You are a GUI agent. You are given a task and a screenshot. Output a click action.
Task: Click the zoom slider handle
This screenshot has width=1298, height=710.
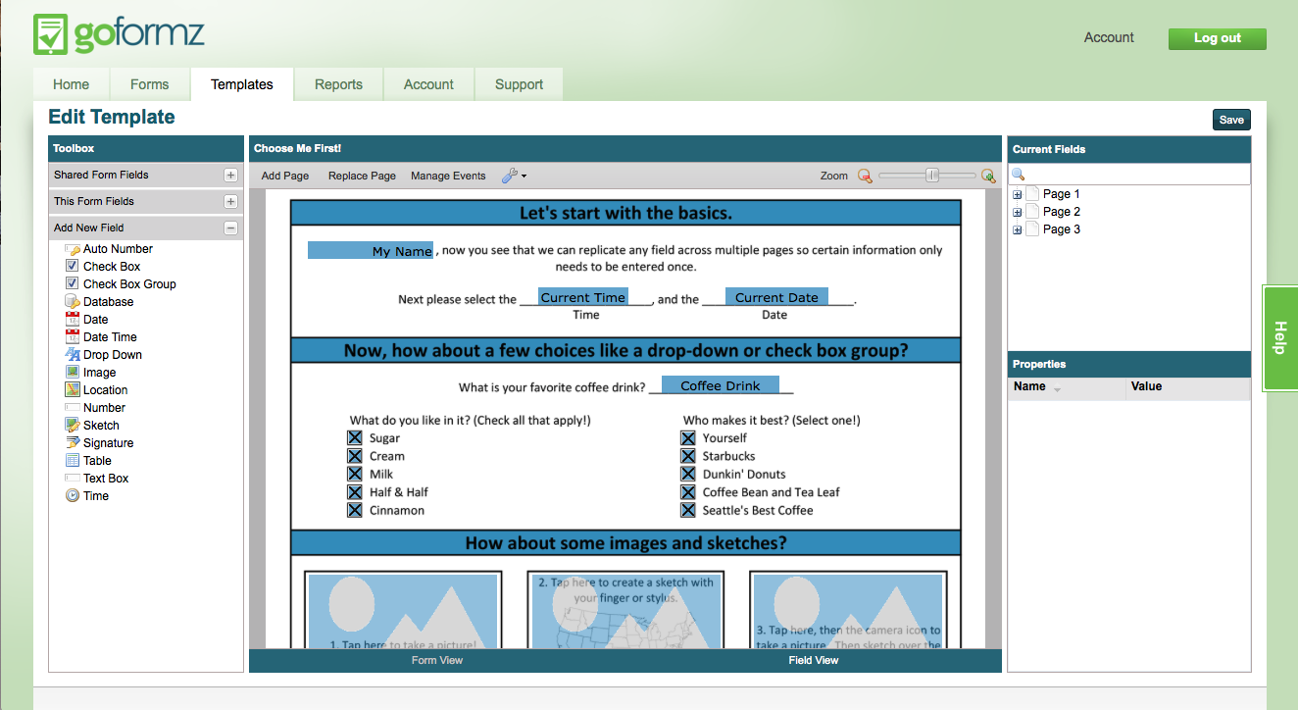pos(932,176)
